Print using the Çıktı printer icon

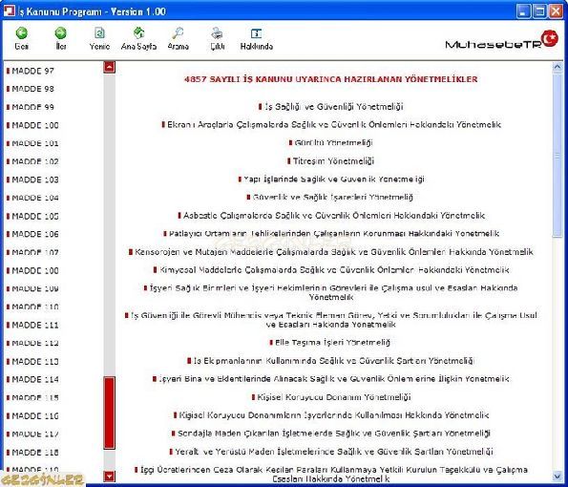point(217,33)
